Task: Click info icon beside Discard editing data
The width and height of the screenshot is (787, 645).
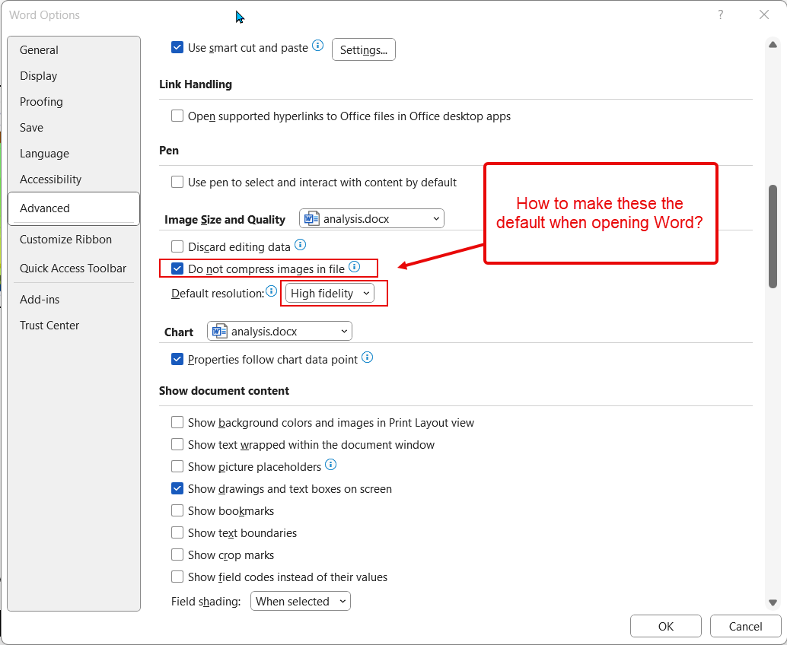Action: (x=300, y=245)
